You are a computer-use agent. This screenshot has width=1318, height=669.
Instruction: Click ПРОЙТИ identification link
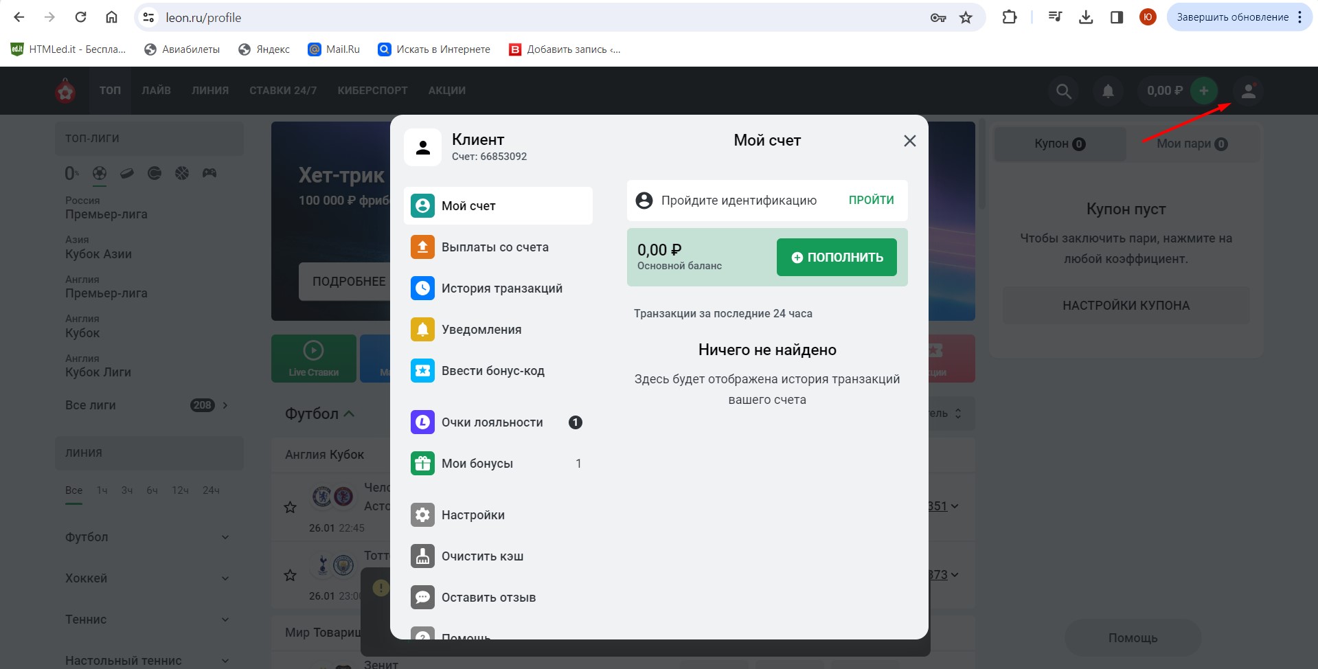(x=871, y=201)
